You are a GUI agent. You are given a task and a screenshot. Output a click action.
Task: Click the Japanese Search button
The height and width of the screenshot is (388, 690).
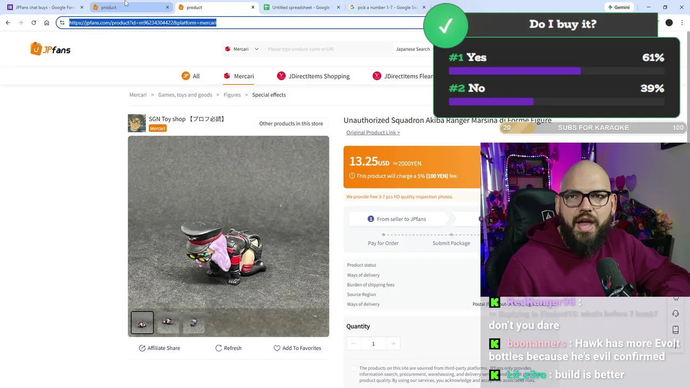pyautogui.click(x=413, y=49)
